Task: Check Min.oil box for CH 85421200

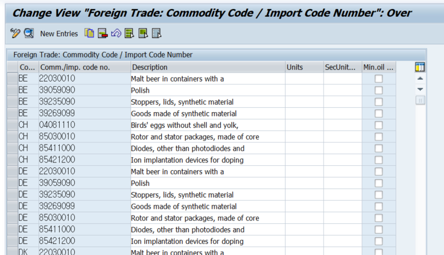Action: tap(379, 160)
